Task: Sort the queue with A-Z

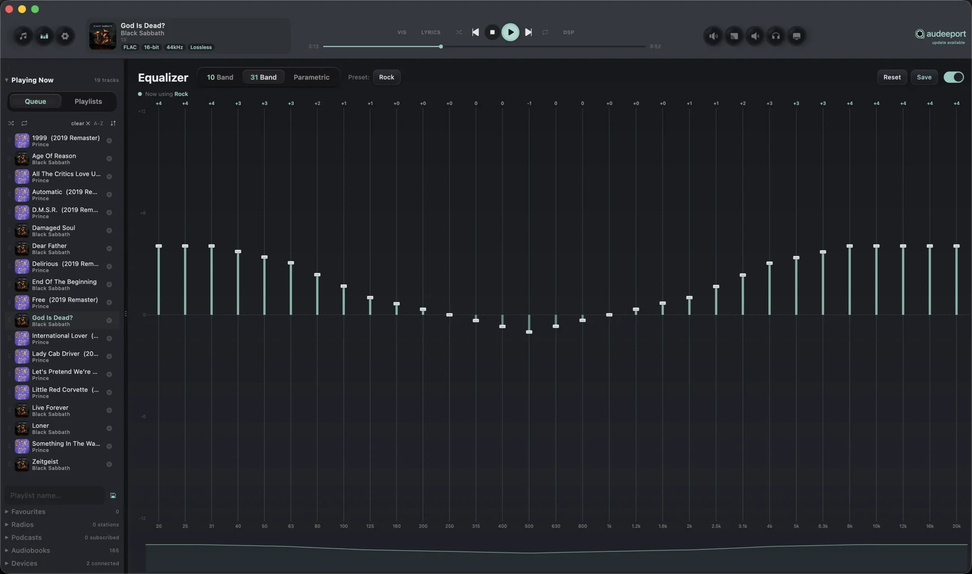Action: 98,123
